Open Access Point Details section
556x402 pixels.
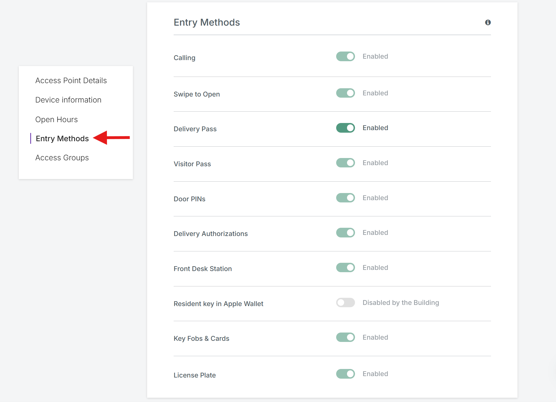71,81
